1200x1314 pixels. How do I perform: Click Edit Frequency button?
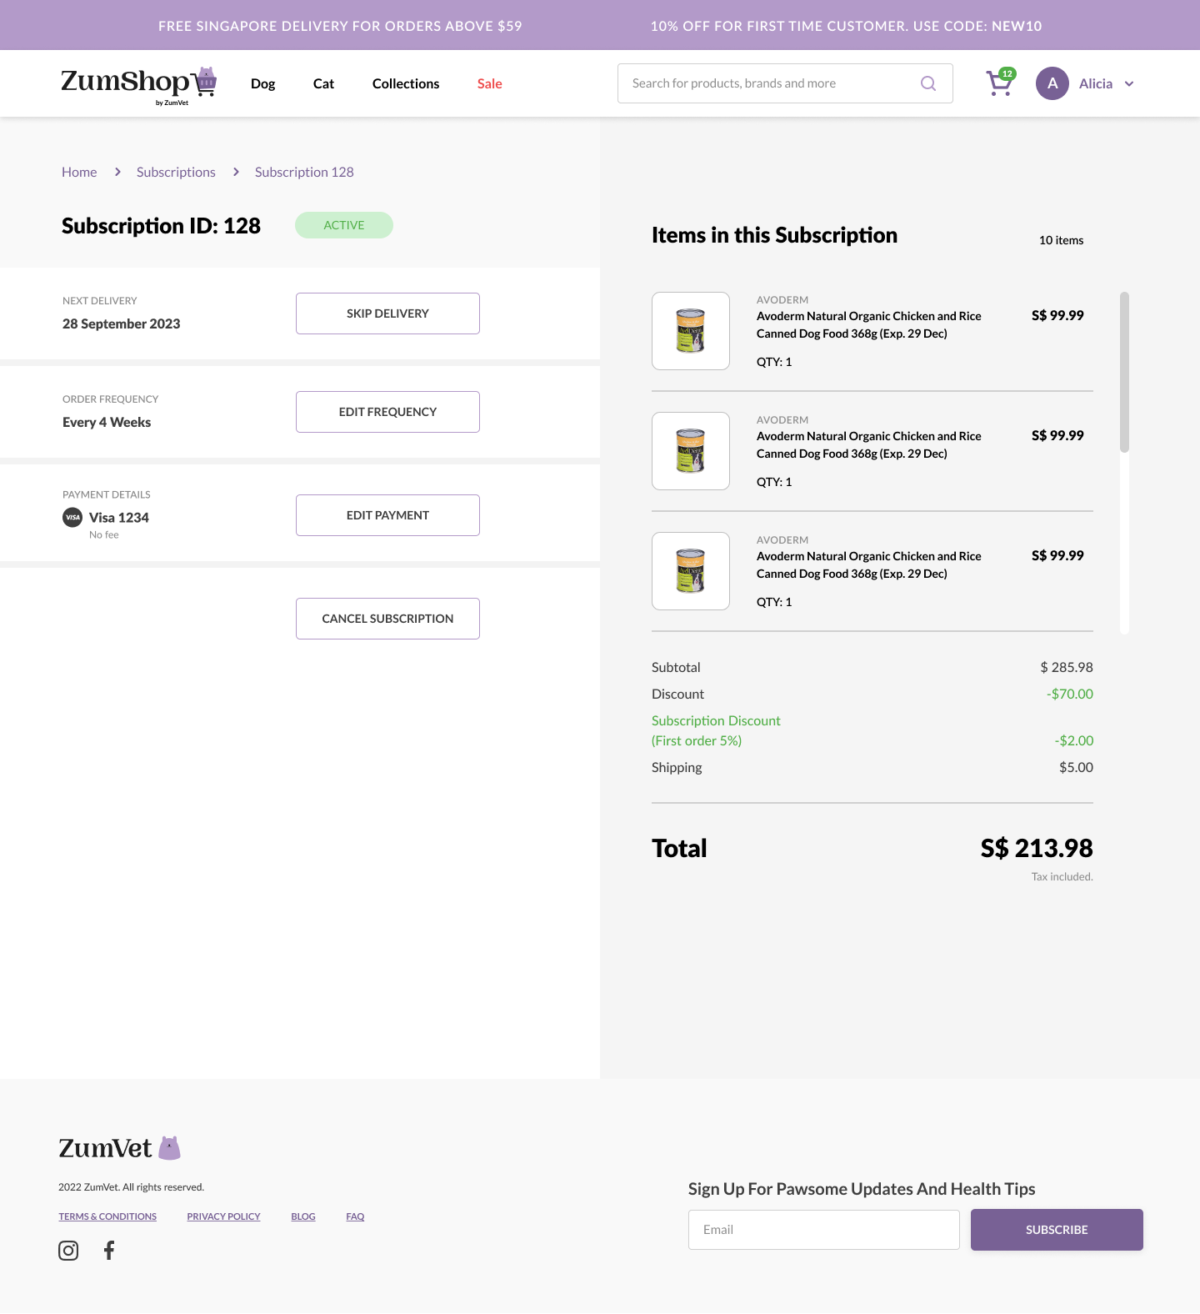coord(387,412)
